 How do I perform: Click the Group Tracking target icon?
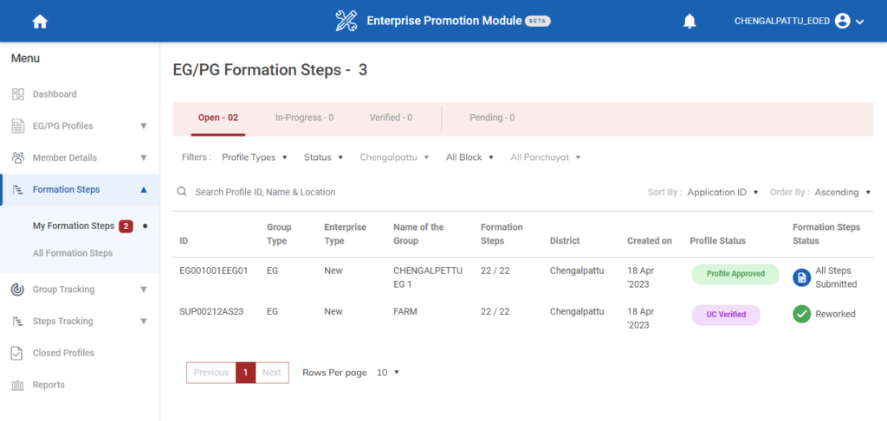pos(18,290)
